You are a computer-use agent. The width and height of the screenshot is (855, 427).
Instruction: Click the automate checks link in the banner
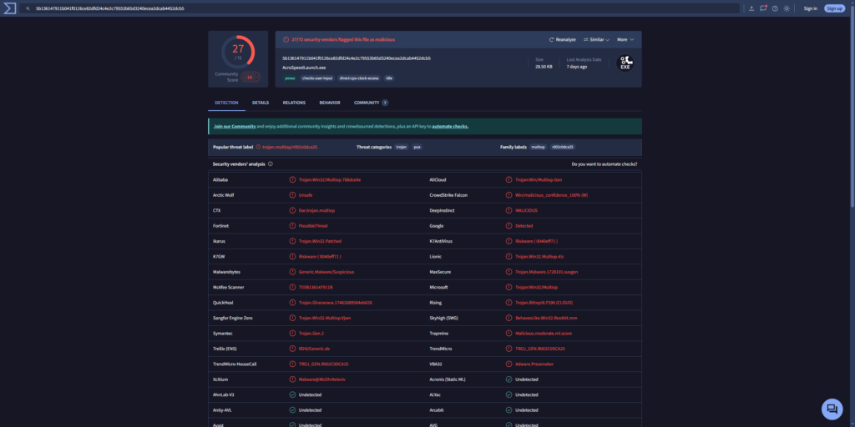(x=450, y=127)
